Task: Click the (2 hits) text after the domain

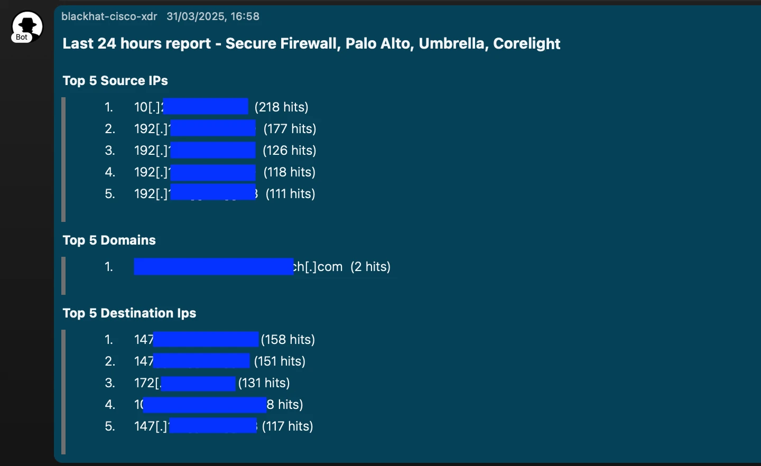Action: click(x=370, y=266)
